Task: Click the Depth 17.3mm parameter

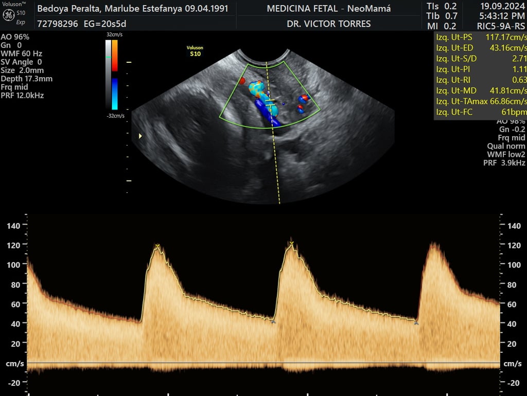Action: 27,79
